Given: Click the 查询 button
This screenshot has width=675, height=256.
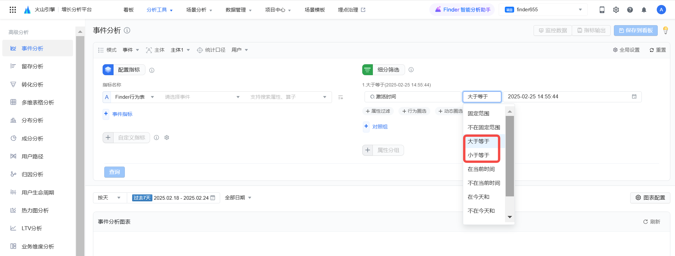Looking at the screenshot, I should (x=115, y=172).
